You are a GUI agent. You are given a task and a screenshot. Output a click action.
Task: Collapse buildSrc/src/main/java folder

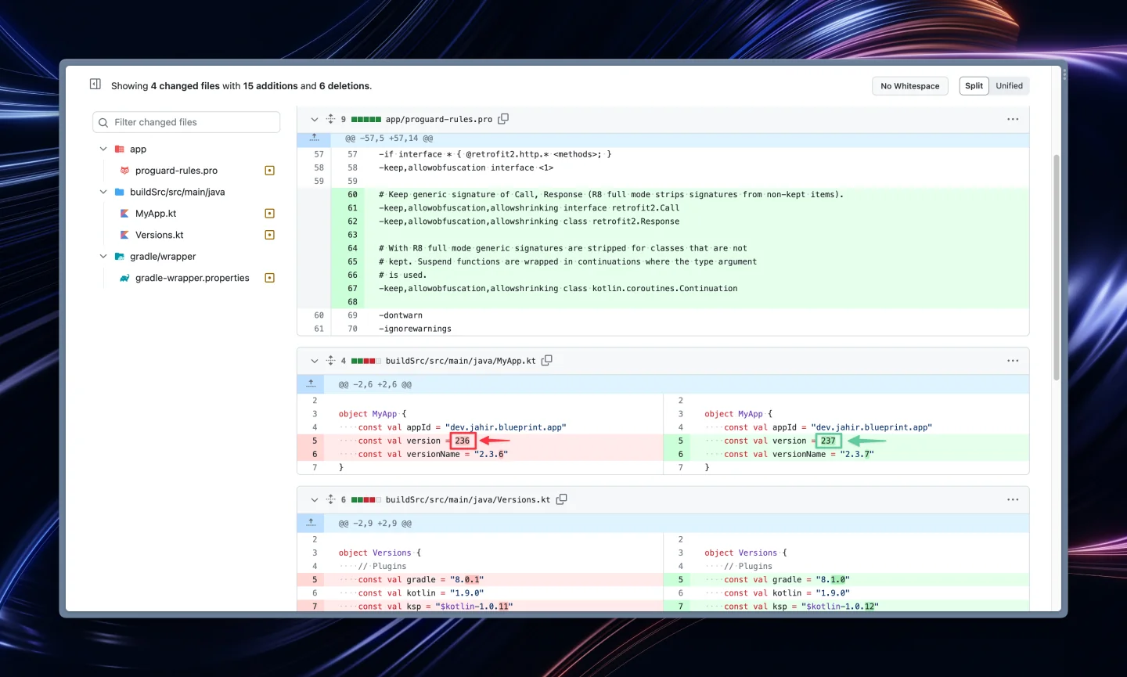[103, 192]
